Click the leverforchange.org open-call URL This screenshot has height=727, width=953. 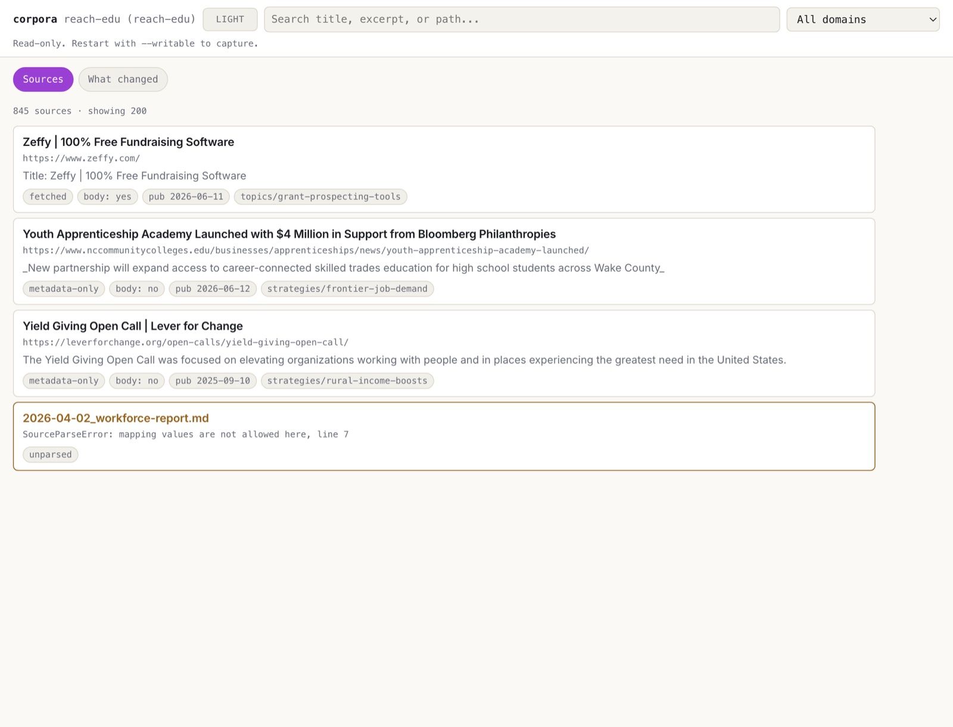pos(186,343)
